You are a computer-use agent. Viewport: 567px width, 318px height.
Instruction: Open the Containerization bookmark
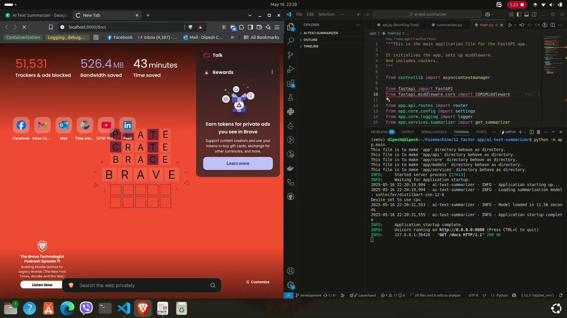coord(23,38)
